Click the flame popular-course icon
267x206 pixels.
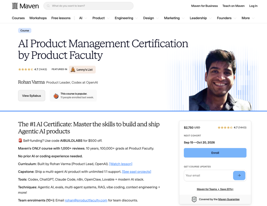tap(56, 96)
